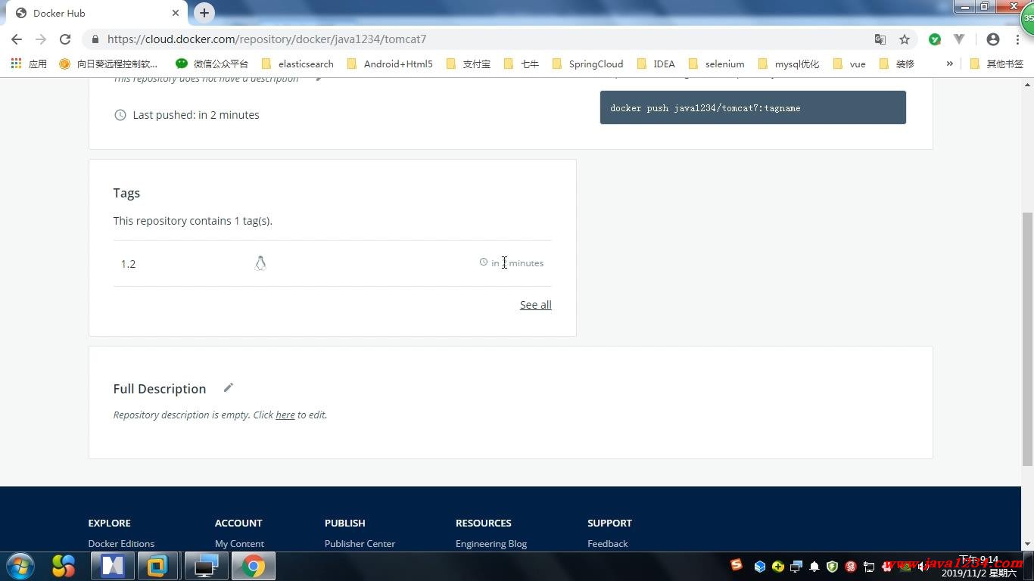Go back with the browser back arrow

(x=17, y=39)
